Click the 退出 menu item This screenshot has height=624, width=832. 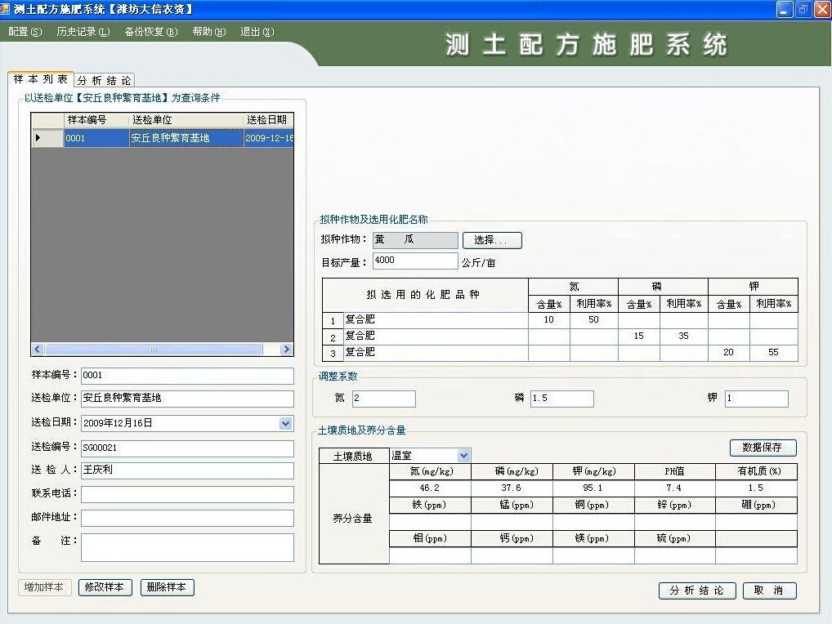(257, 32)
